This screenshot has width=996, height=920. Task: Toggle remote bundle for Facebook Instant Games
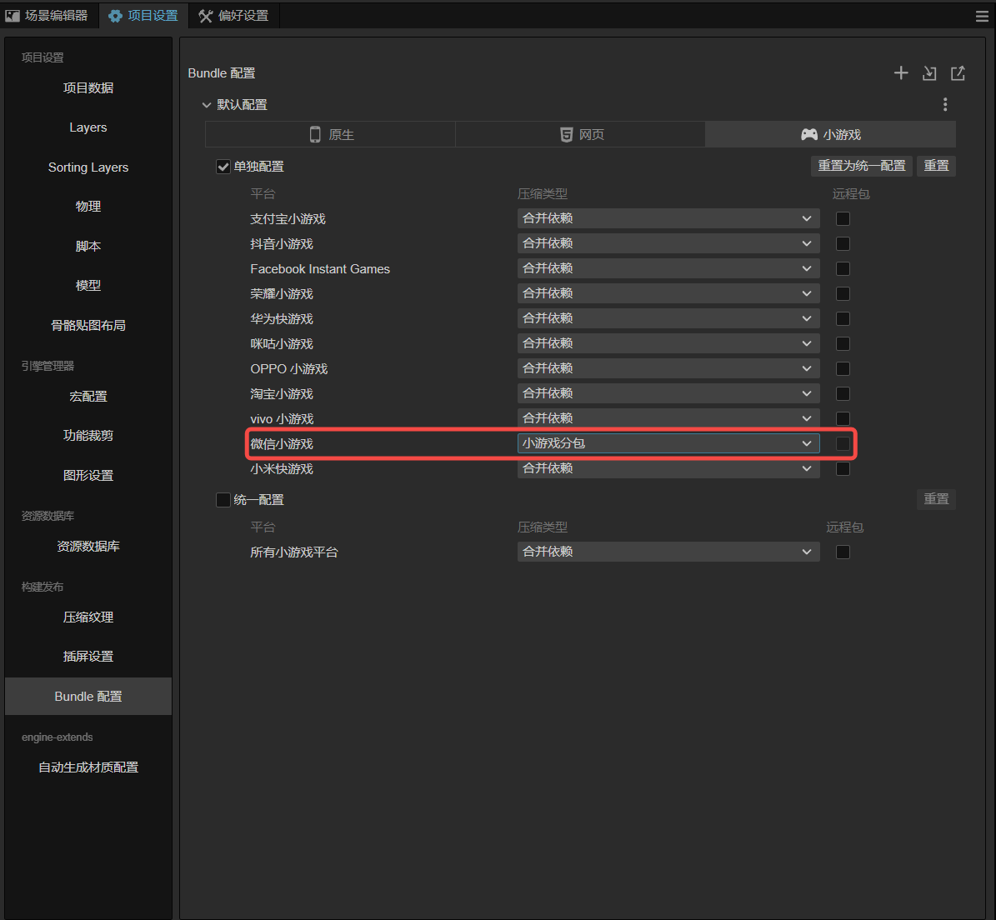(843, 268)
